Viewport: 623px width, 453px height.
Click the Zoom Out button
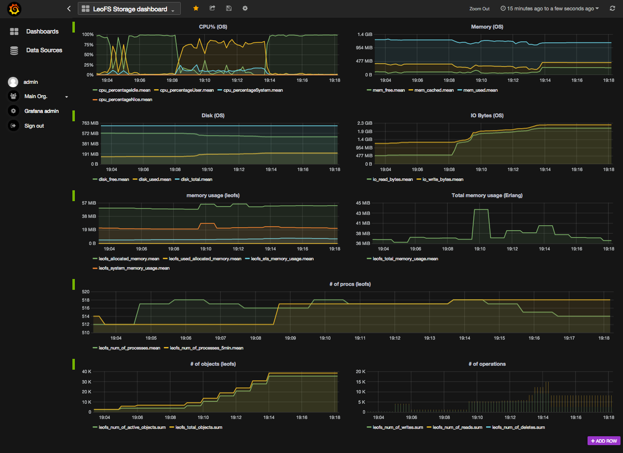point(479,9)
